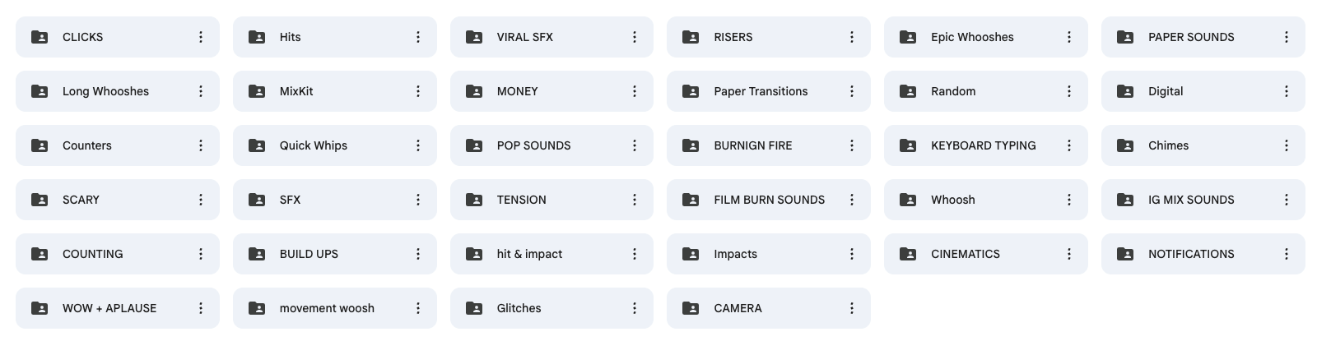
Task: Click the folder icon beside CAMERA
Action: pyautogui.click(x=691, y=308)
